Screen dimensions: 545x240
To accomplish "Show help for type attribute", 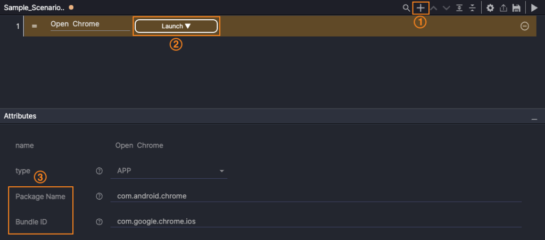I will pyautogui.click(x=99, y=171).
